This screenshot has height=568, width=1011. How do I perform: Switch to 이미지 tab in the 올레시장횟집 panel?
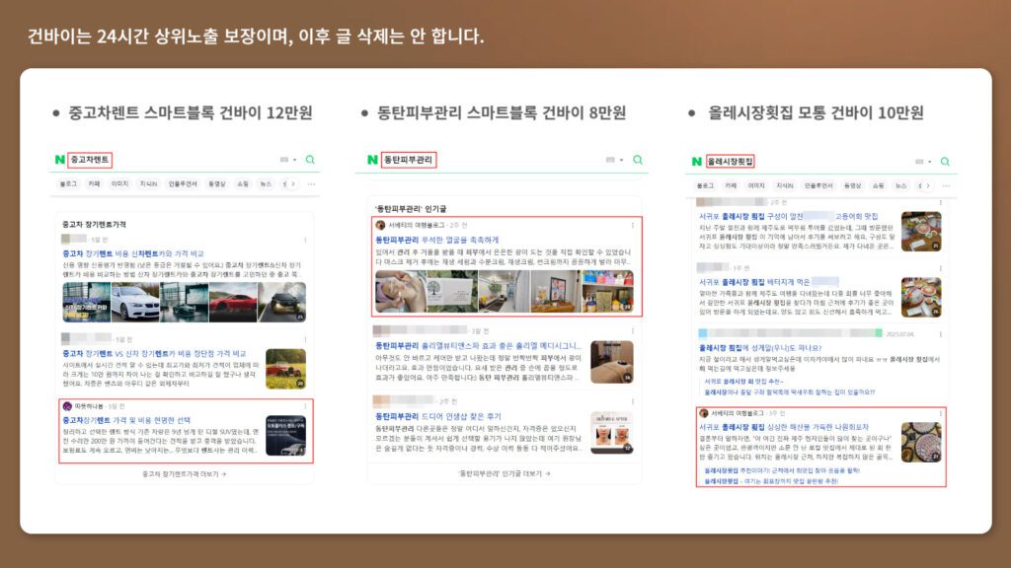(x=756, y=185)
